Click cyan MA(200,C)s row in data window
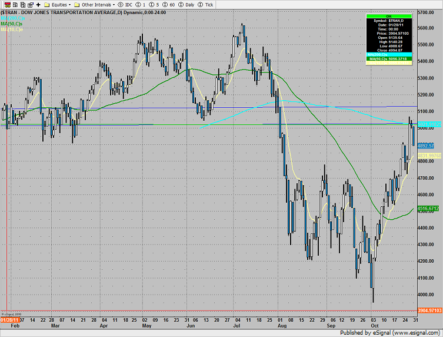 [389, 55]
